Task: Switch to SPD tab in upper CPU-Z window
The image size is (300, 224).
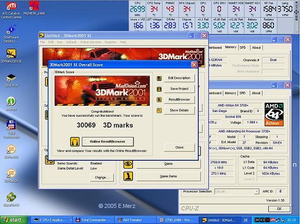Action: point(243,48)
